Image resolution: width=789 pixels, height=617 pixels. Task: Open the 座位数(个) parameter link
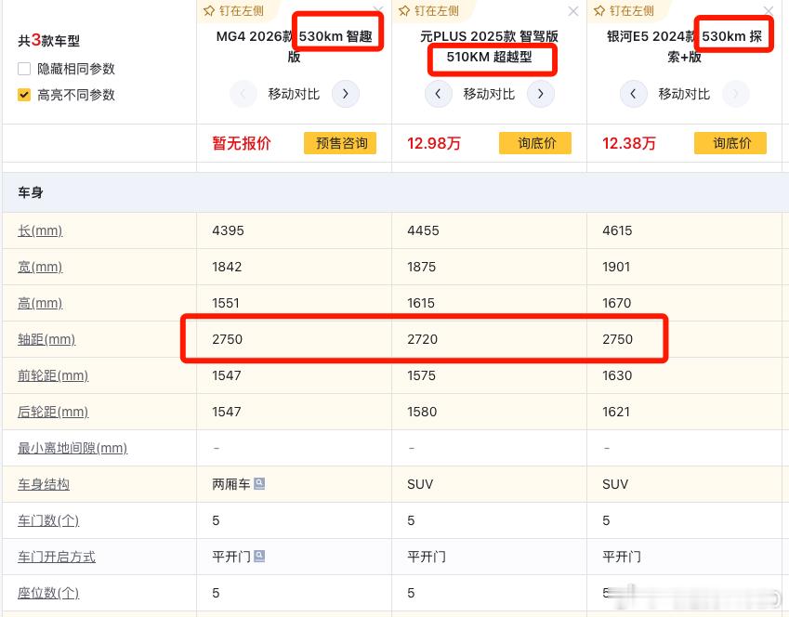(48, 594)
